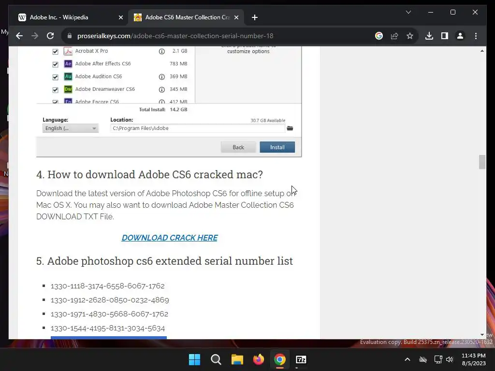Browse for install folder icon

coord(290,128)
